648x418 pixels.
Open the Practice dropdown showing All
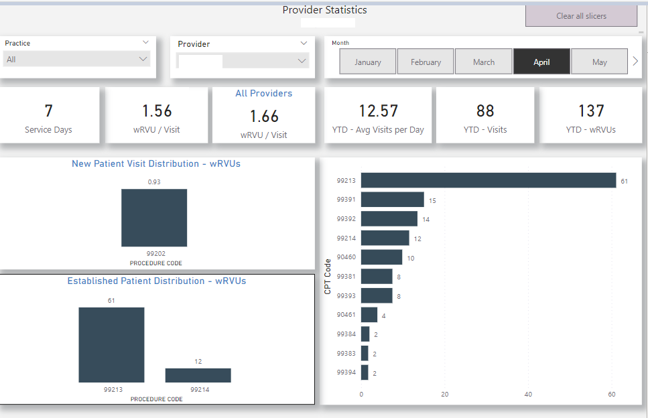76,59
